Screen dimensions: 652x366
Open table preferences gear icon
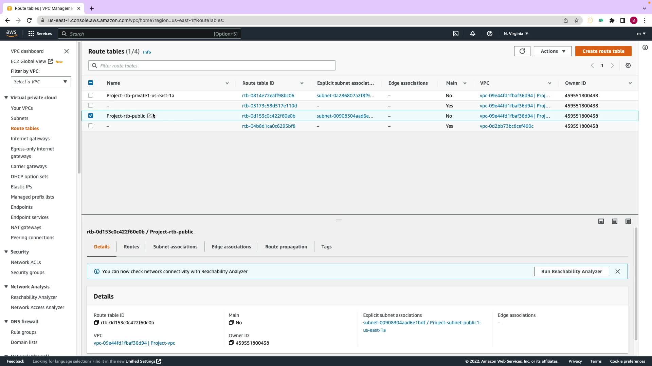(x=628, y=65)
